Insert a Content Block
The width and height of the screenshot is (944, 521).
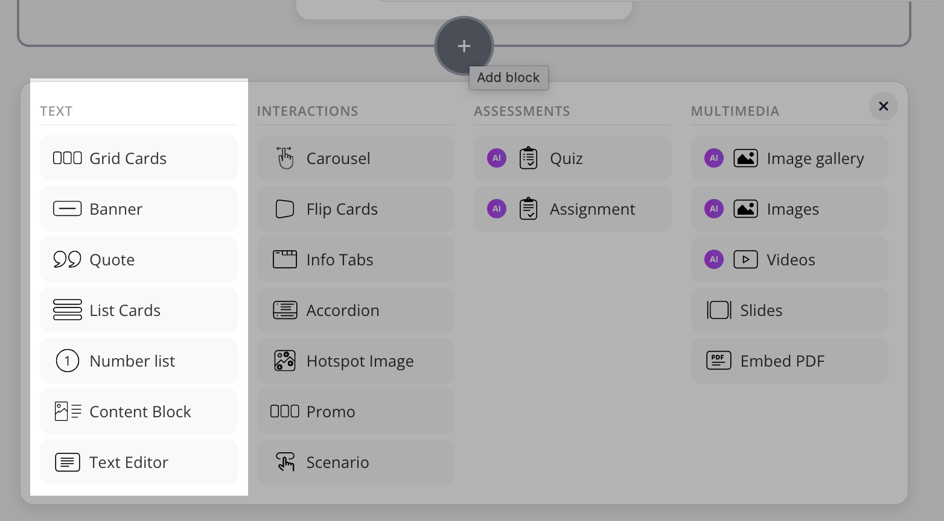point(139,411)
